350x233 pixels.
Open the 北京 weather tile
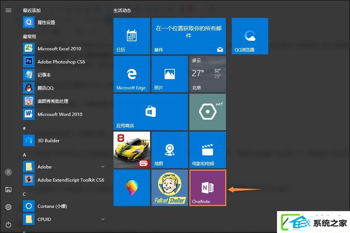tap(208, 74)
